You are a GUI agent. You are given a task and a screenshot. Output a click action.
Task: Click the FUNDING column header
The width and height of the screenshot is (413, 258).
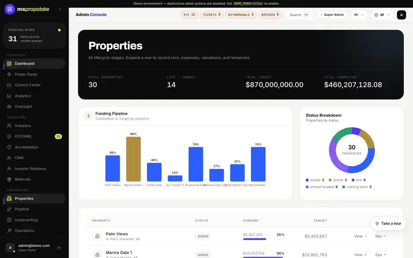(250, 221)
